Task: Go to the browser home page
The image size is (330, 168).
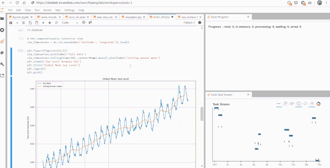Action: point(24,3)
